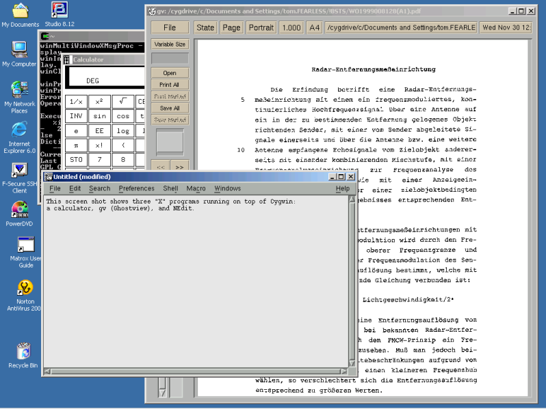This screenshot has width=546, height=409.
Task: Click the Open button in gv
Action: [x=170, y=73]
